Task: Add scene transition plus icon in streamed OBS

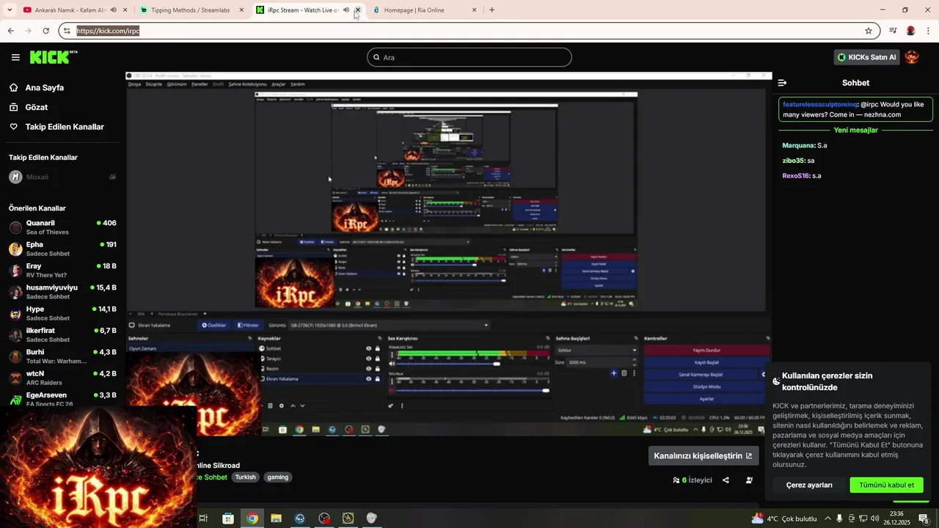Action: (x=614, y=373)
